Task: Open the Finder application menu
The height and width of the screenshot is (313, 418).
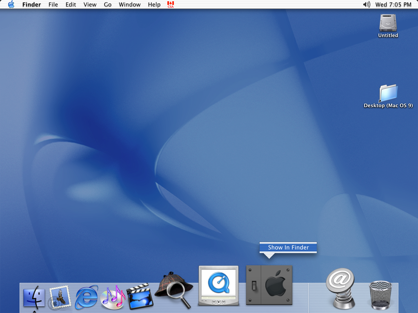Action: click(x=31, y=4)
